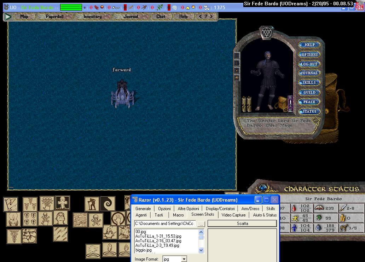This screenshot has height=262, width=365.
Task: Switch to Razor Macro tab
Action: pos(178,215)
